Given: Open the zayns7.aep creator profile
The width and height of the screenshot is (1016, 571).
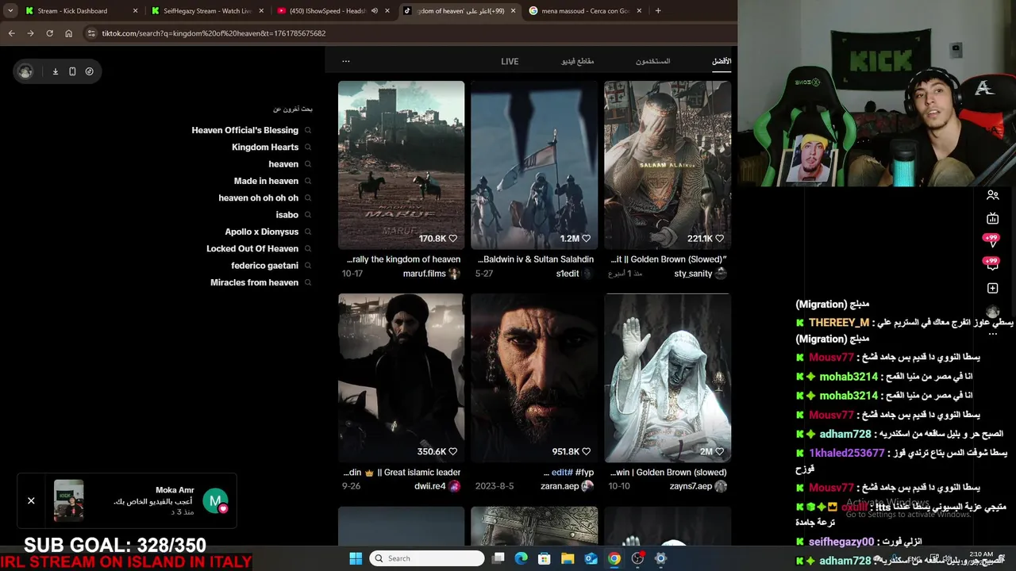Looking at the screenshot, I should (x=698, y=486).
